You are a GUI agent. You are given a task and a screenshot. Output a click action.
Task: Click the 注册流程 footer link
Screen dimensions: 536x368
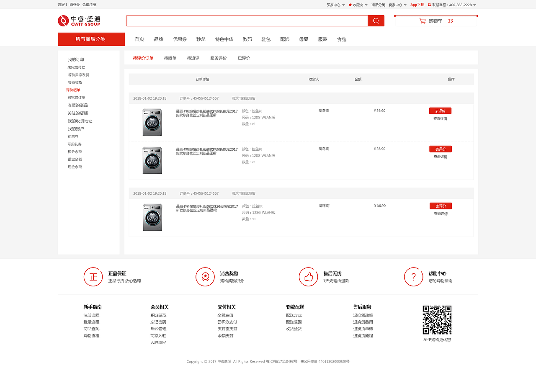91,315
